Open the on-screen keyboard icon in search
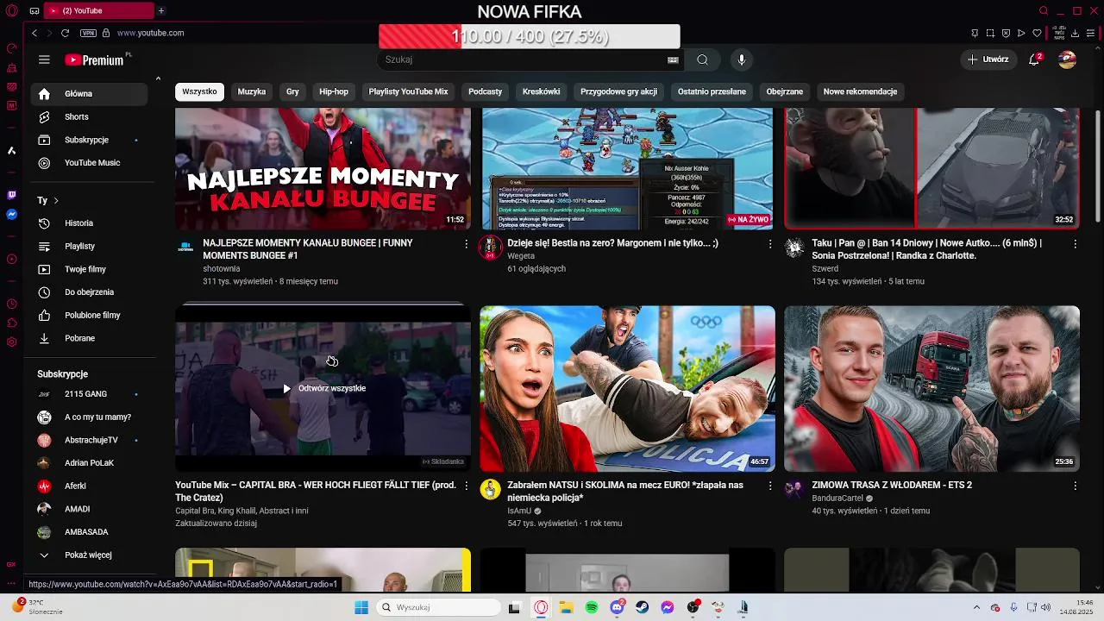The width and height of the screenshot is (1104, 621). click(673, 60)
